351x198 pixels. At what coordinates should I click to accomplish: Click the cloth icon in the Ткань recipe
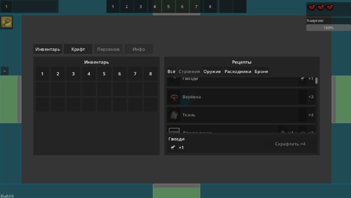click(174, 115)
